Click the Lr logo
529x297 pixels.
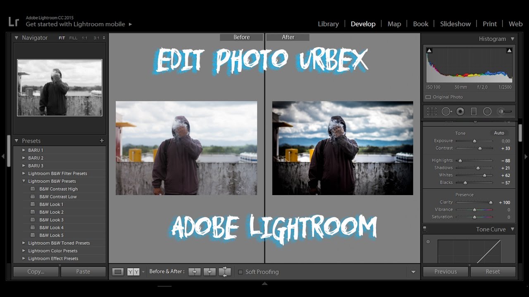(x=14, y=21)
